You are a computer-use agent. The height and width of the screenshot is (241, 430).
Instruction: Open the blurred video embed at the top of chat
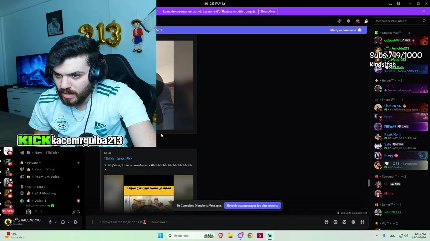(x=175, y=85)
